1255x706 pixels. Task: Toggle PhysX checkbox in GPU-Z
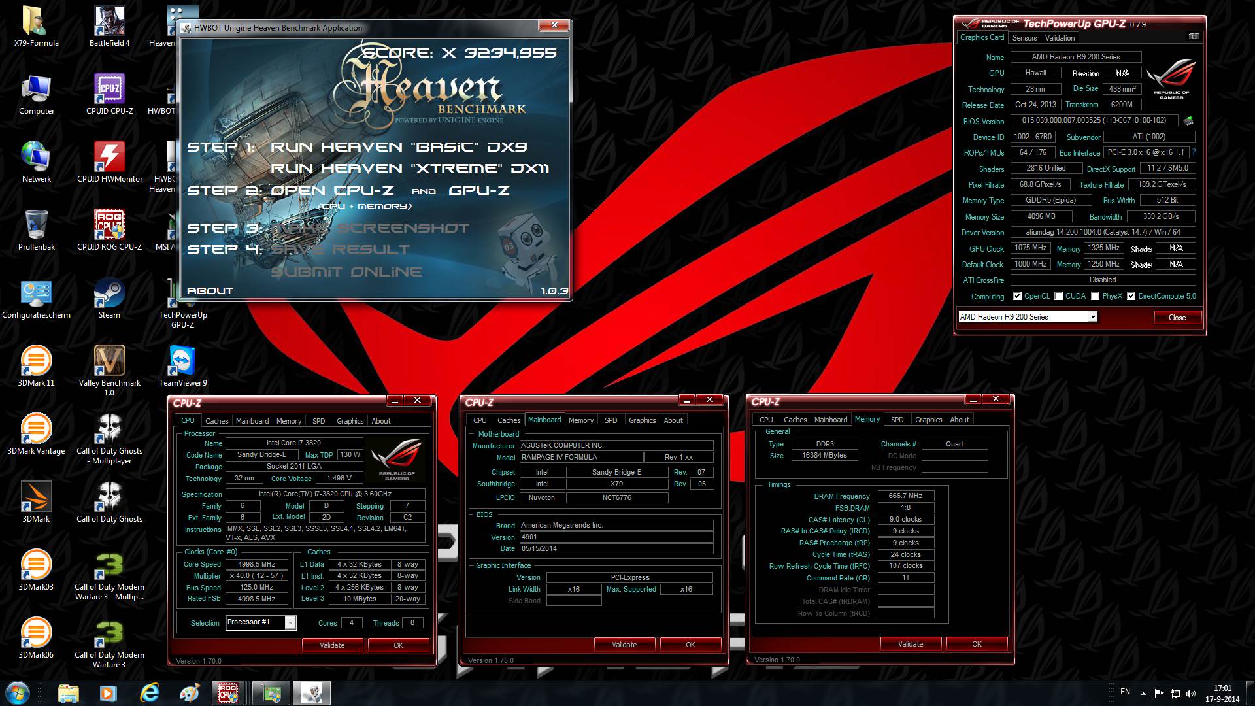tap(1095, 296)
